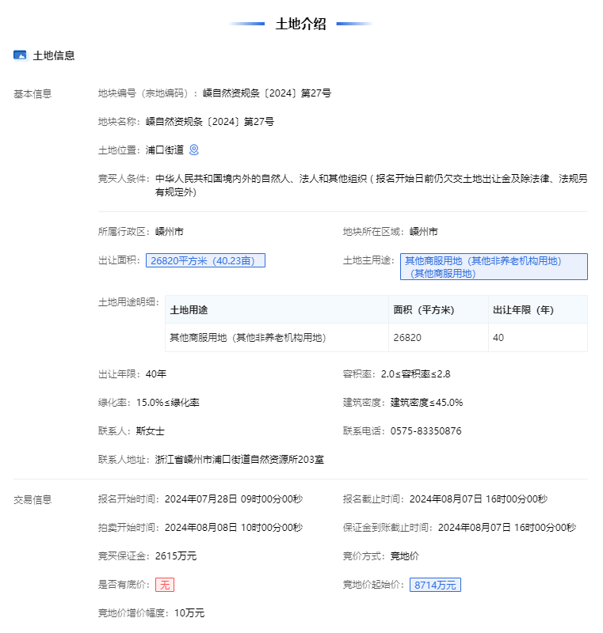The width and height of the screenshot is (603, 633).
Task: Click the map pin icon beside 浦口街道
Action: click(x=194, y=150)
